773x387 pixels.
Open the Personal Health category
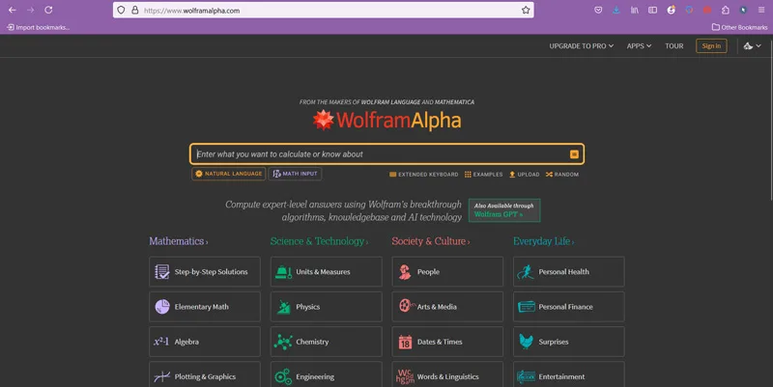(568, 272)
